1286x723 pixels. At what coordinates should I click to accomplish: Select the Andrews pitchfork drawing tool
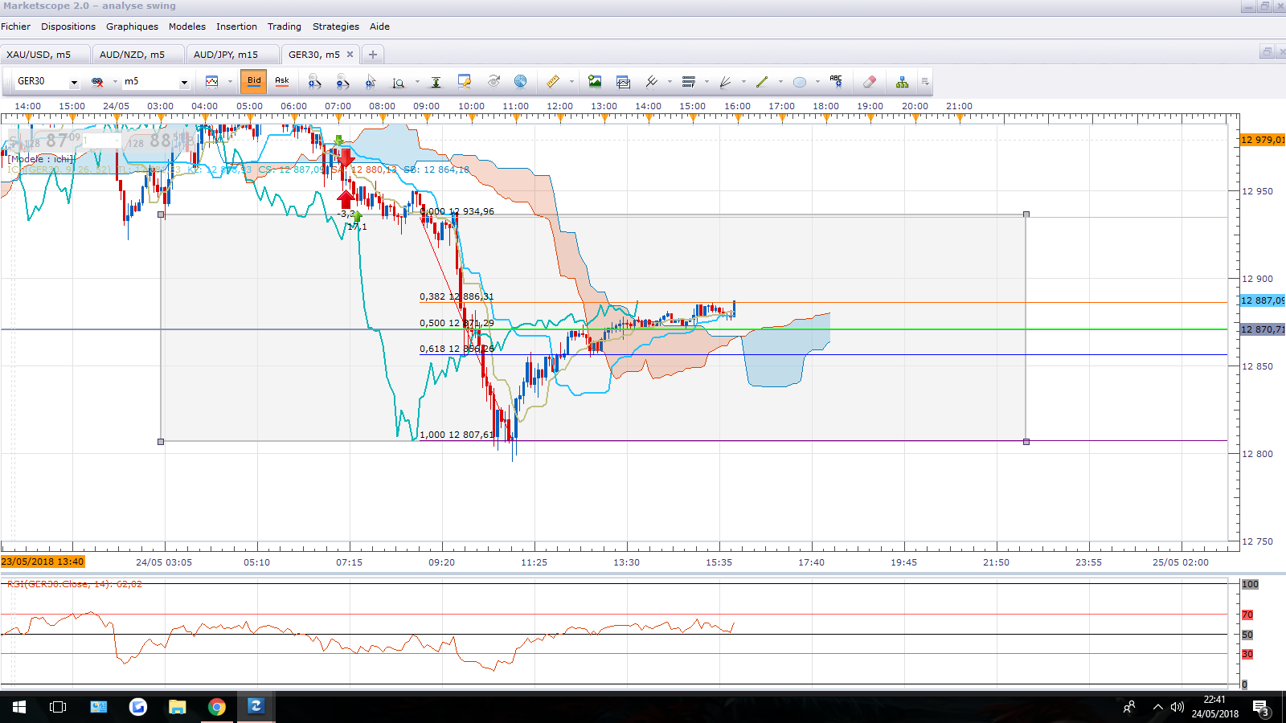(x=652, y=81)
